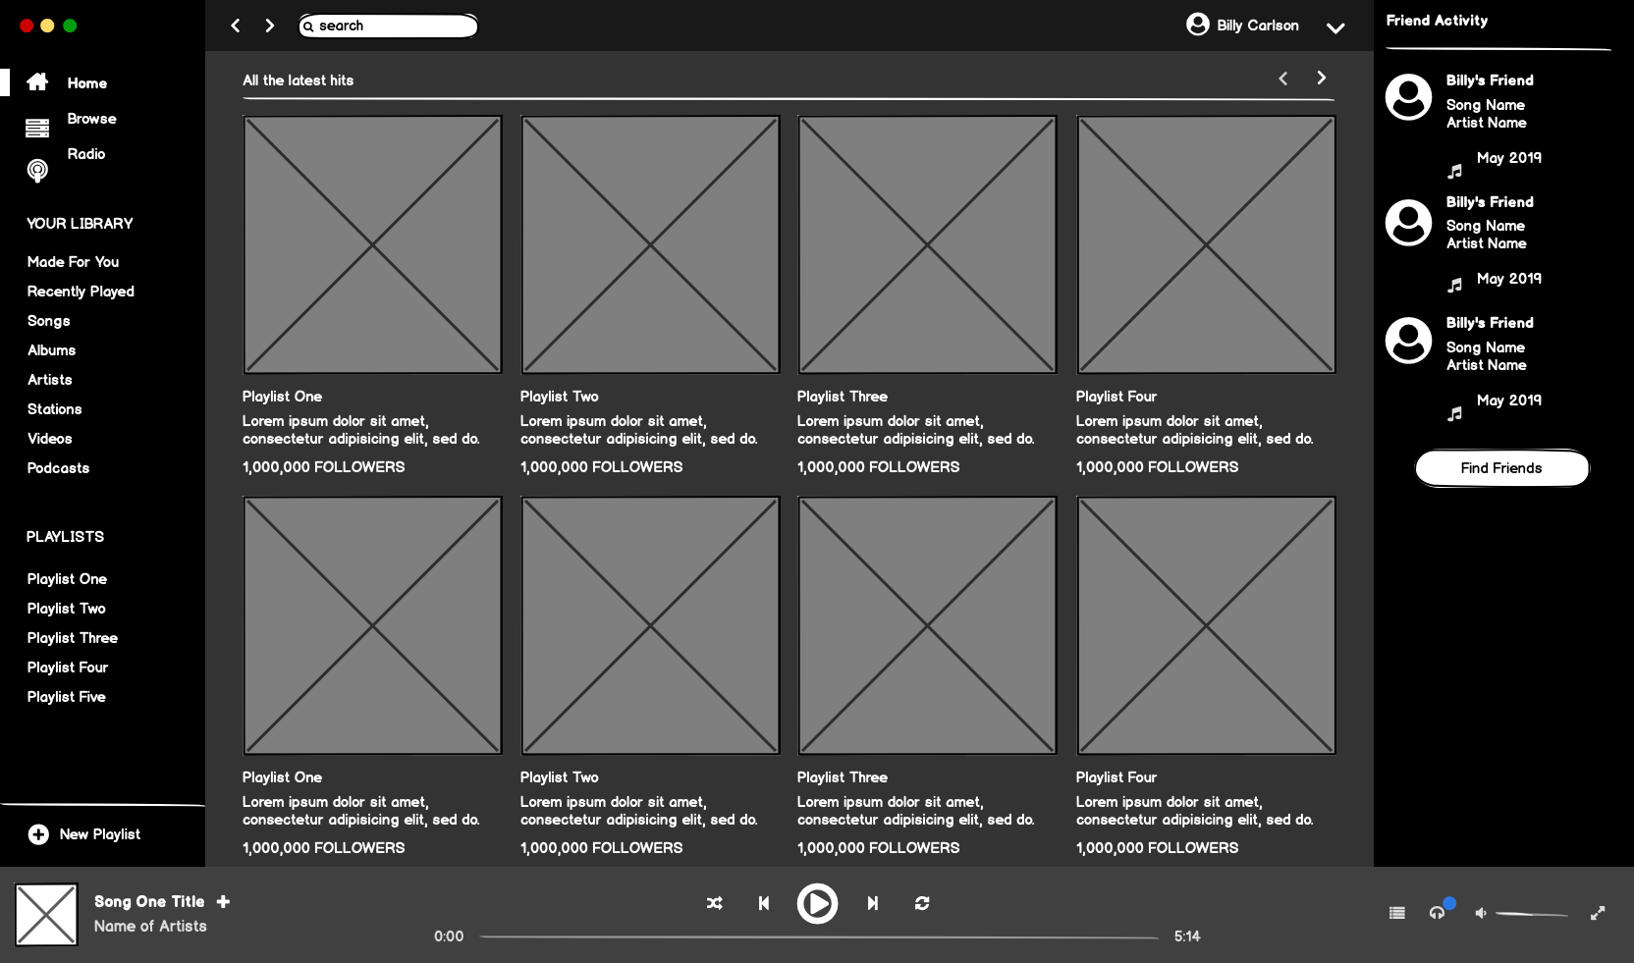Viewport: 1634px width, 963px height.
Task: Show next page of latest hits
Action: pyautogui.click(x=1321, y=79)
